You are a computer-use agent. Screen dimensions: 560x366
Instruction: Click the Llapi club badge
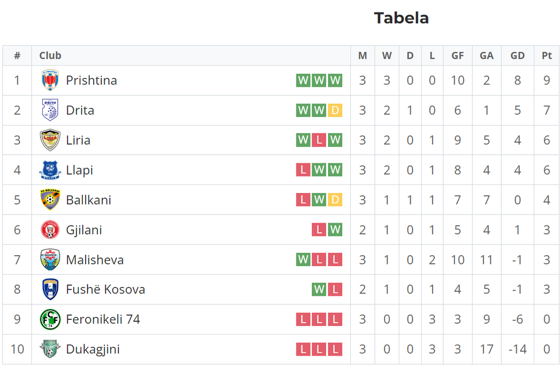click(50, 170)
